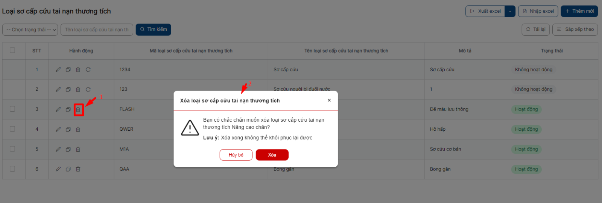Click copy icon in row 2
This screenshot has height=203, width=602.
pyautogui.click(x=68, y=90)
